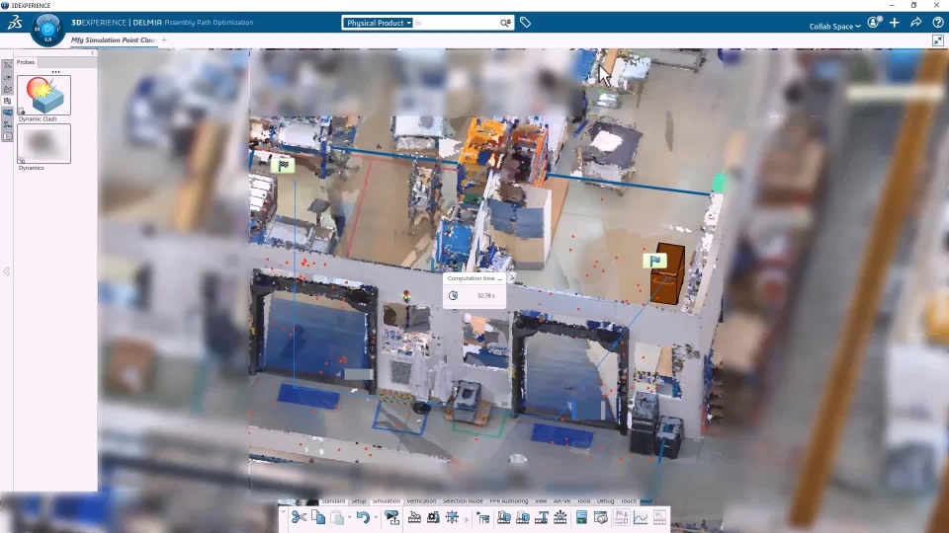
Task: Click the Cut scissors icon
Action: click(299, 517)
